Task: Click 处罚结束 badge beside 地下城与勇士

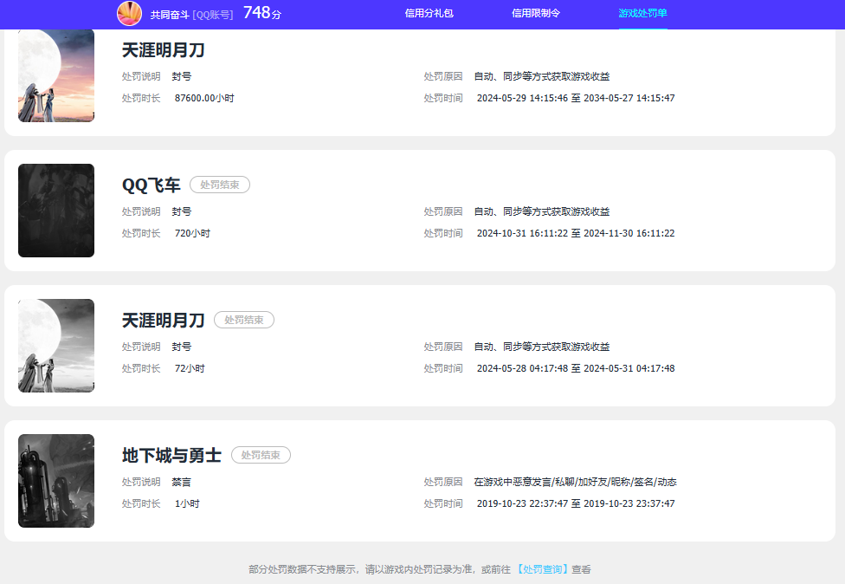Action: point(261,455)
